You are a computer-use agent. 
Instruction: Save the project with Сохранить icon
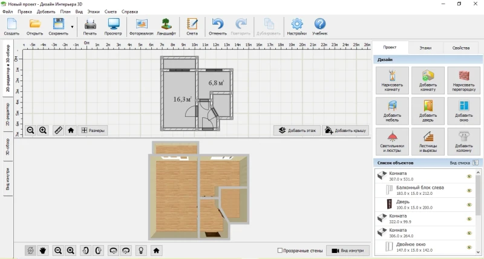pos(58,27)
